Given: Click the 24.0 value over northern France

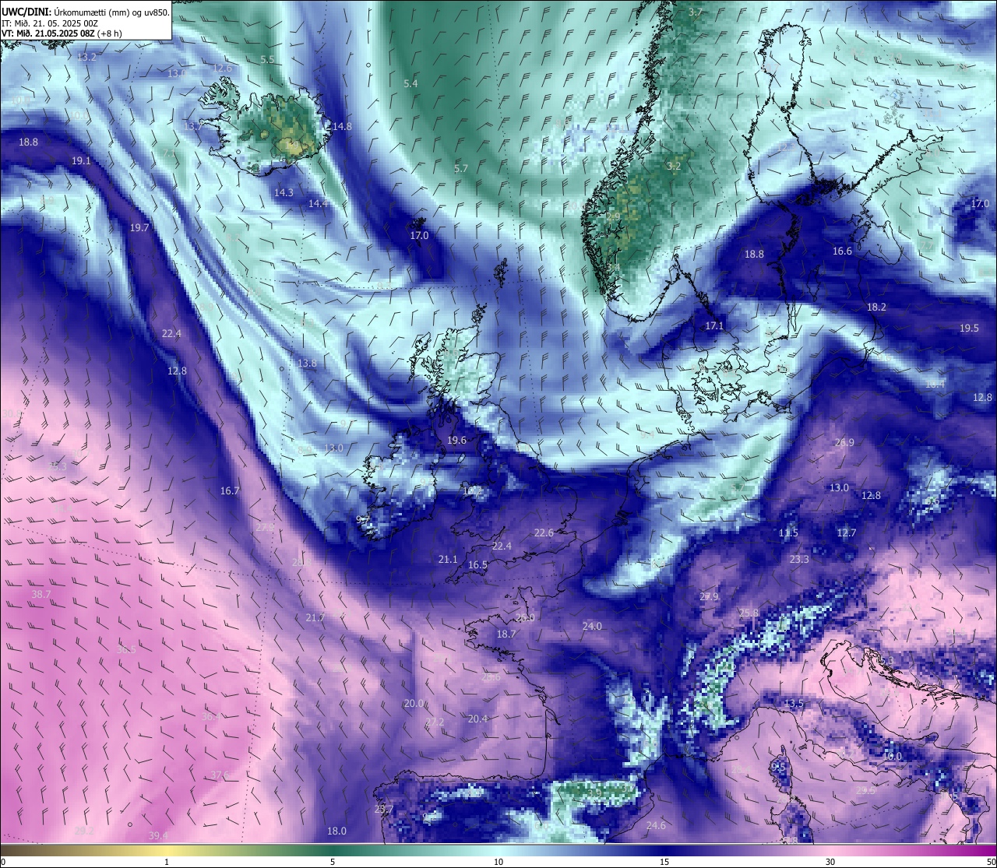Looking at the screenshot, I should tap(592, 627).
